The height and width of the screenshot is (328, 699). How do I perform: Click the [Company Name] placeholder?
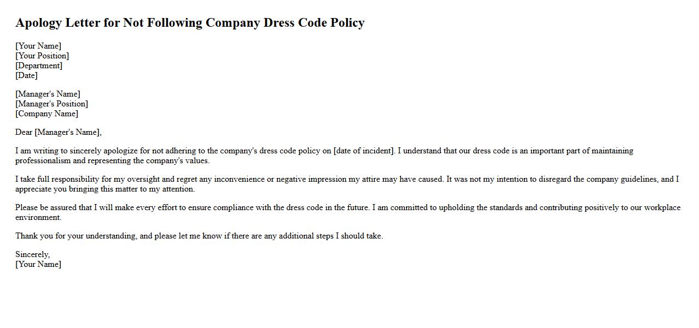[x=46, y=114]
